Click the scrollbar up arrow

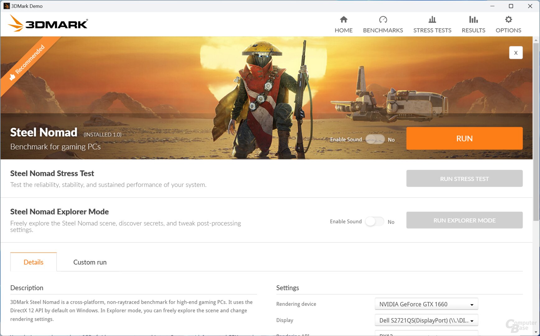coord(536,40)
